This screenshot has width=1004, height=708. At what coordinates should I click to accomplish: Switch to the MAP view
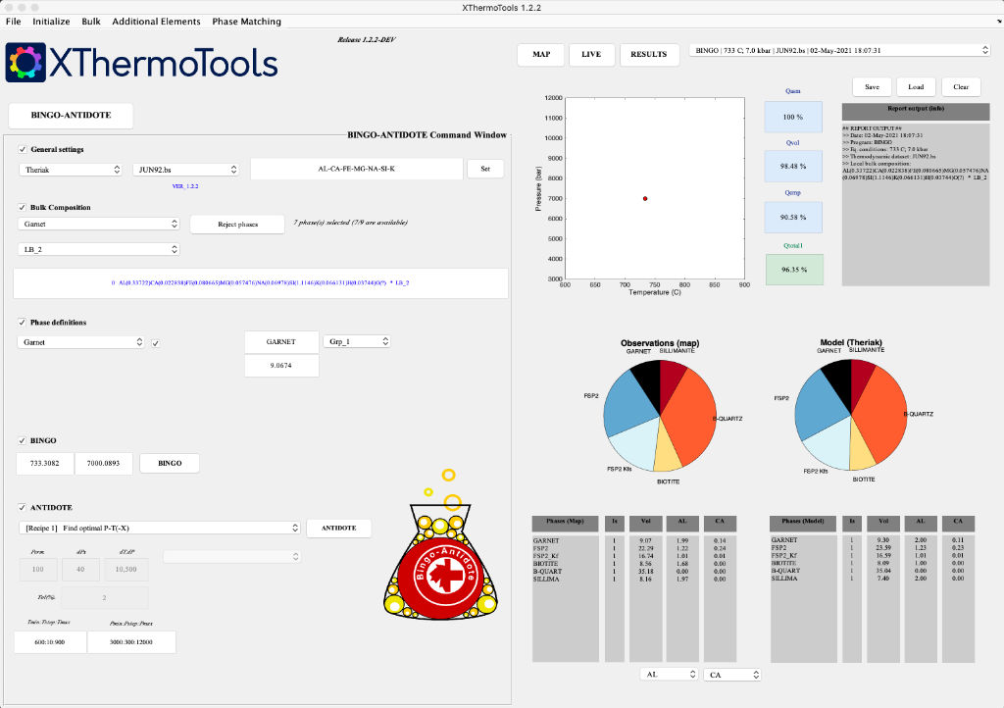[x=541, y=54]
